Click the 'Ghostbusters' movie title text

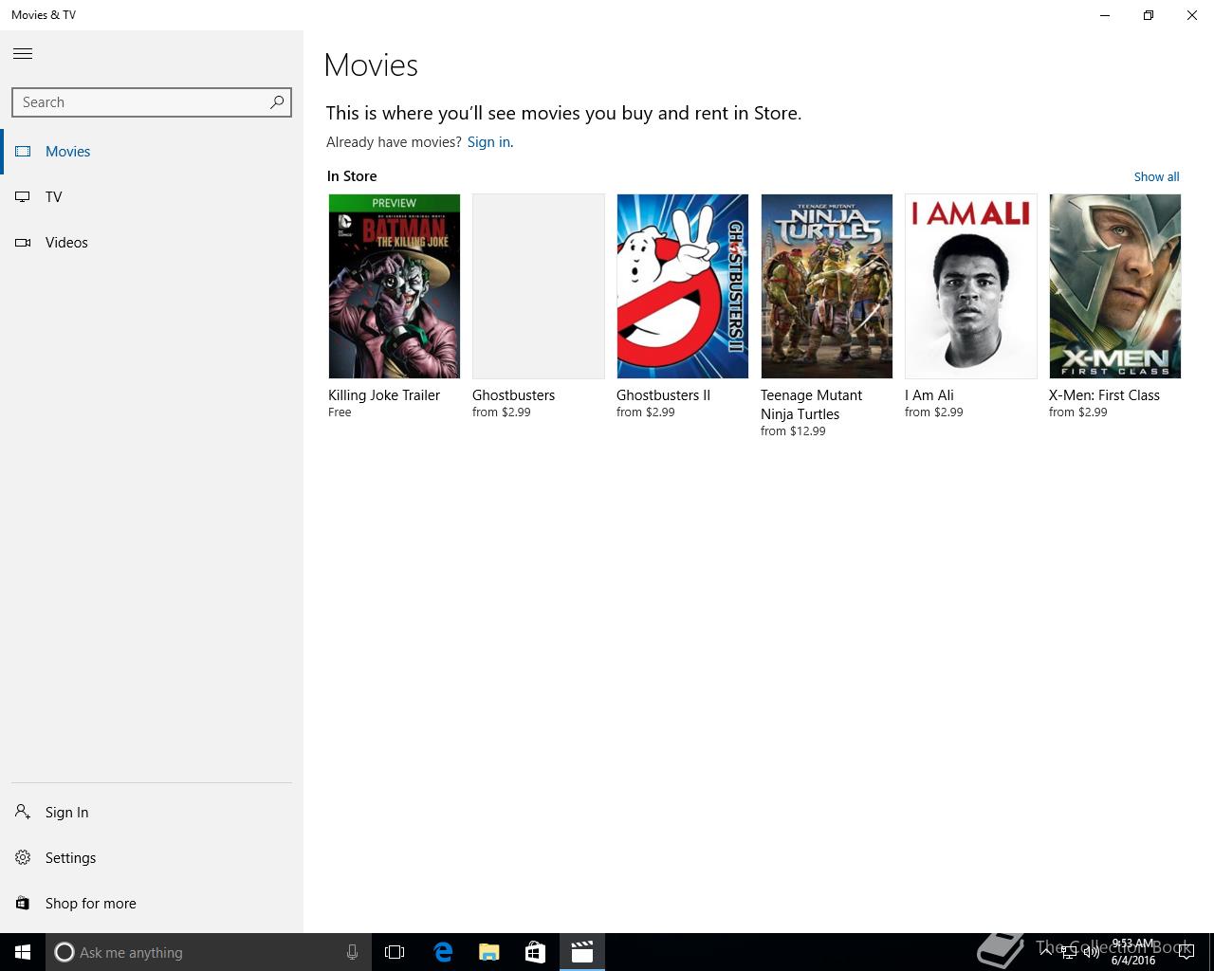513,395
